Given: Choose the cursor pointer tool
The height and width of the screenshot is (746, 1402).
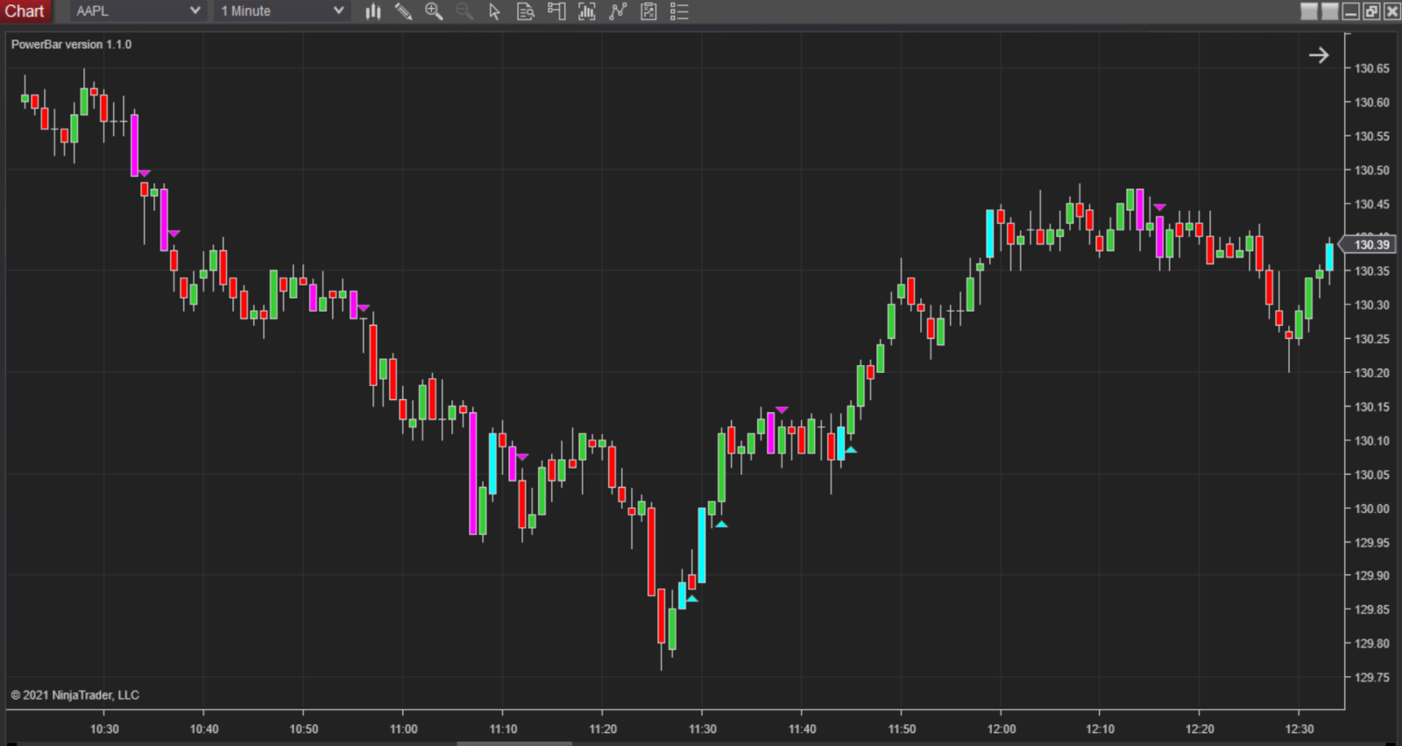Looking at the screenshot, I should (x=495, y=11).
